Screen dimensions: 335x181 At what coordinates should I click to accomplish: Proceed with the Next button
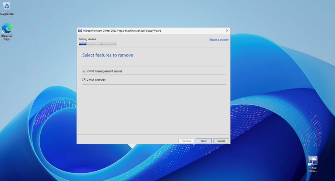tap(203, 141)
